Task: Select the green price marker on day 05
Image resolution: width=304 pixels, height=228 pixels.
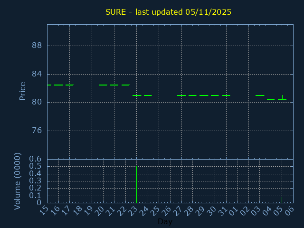Action: (282, 99)
